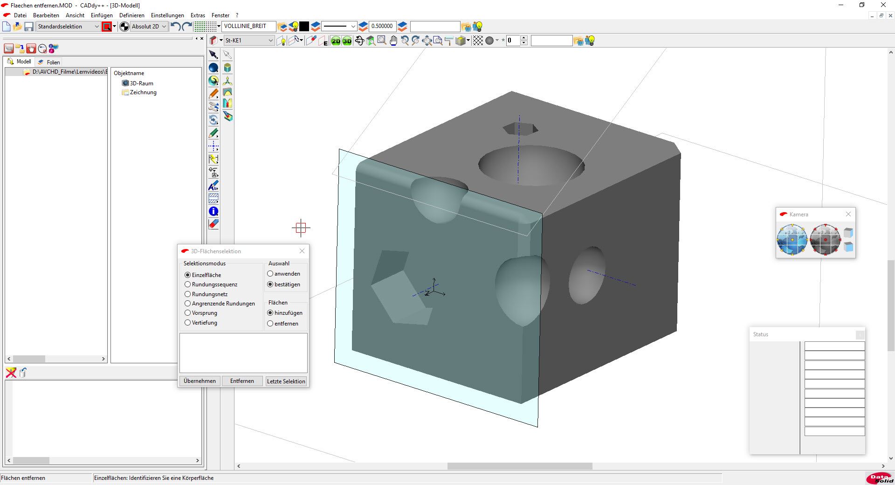Open the Standardselektion dropdown

[x=68, y=27]
